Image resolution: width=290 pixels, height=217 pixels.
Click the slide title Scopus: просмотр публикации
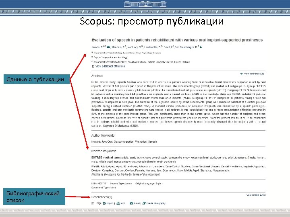tap(152, 21)
